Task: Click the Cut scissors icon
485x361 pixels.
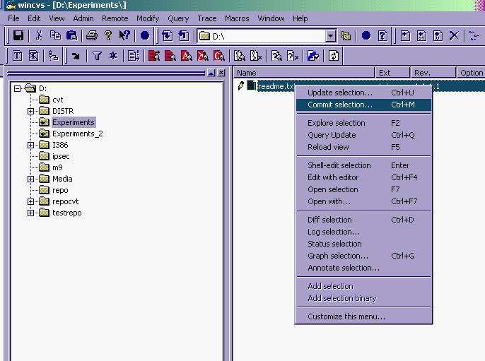Action: 39,35
